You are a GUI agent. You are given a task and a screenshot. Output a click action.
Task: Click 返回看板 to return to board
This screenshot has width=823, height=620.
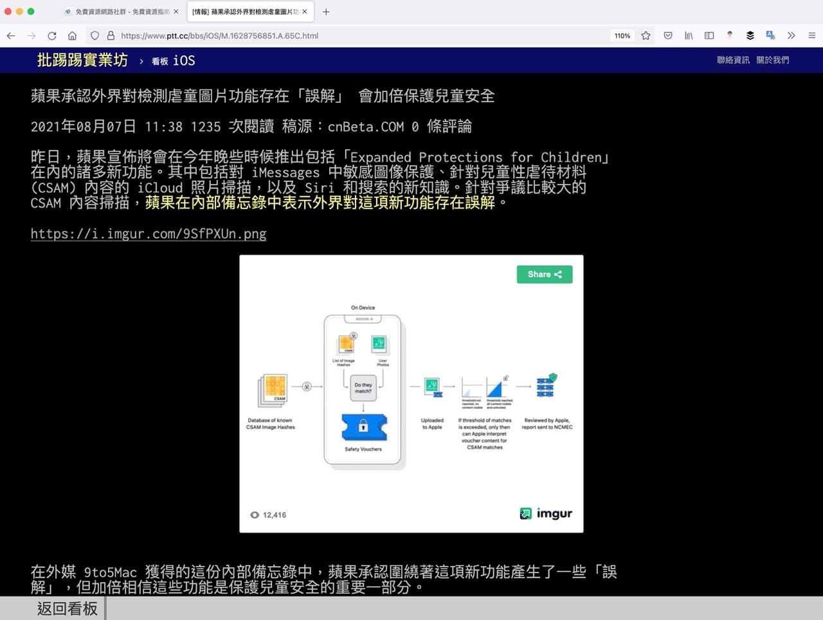tap(68, 608)
